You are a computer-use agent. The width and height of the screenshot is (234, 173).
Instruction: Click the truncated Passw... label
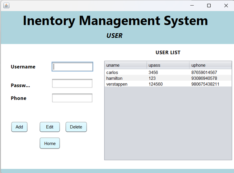pos(21,85)
